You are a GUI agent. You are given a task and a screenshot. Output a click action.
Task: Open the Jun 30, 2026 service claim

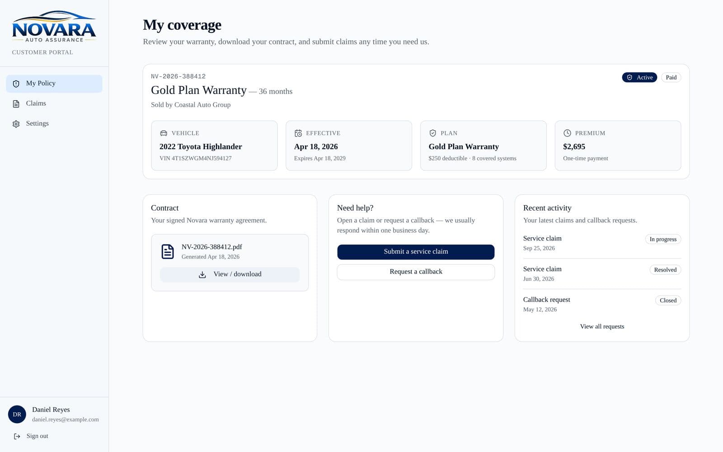602,274
